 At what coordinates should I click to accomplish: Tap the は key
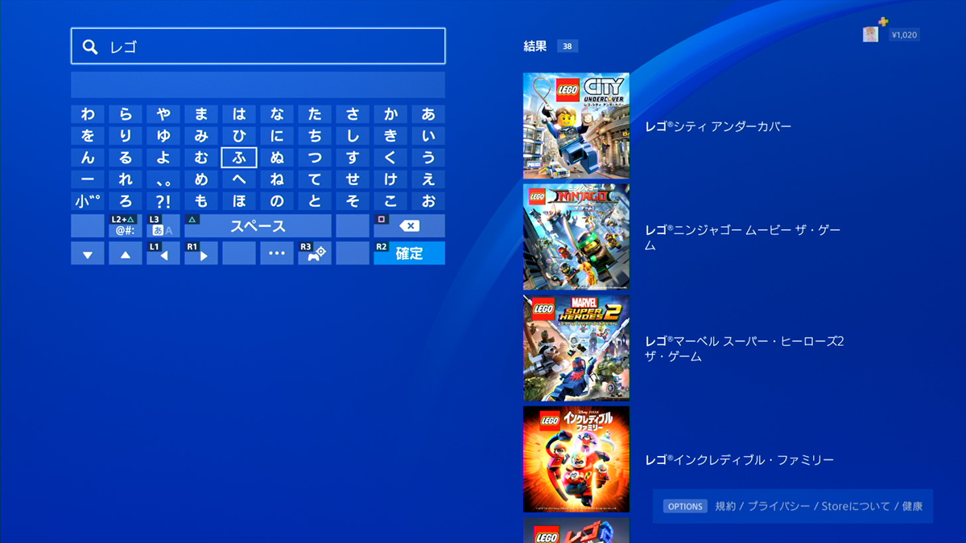click(x=239, y=114)
